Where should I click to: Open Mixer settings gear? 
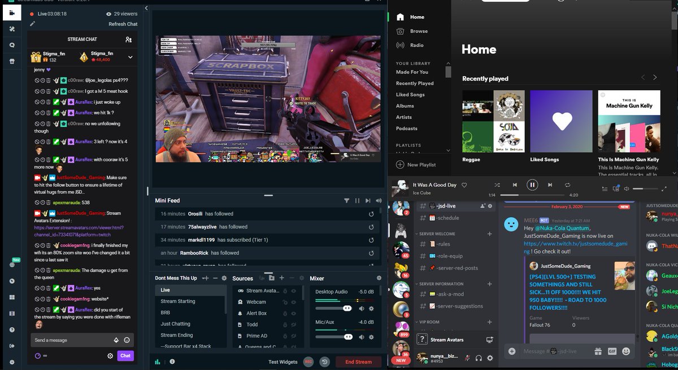[379, 278]
